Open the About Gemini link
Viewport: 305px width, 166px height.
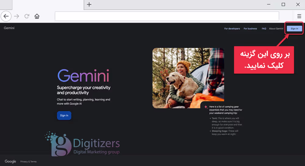[276, 29]
